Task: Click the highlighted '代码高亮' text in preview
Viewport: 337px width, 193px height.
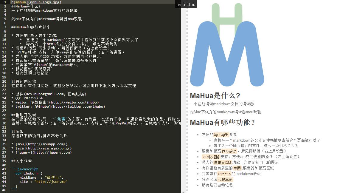Action: [225, 180]
